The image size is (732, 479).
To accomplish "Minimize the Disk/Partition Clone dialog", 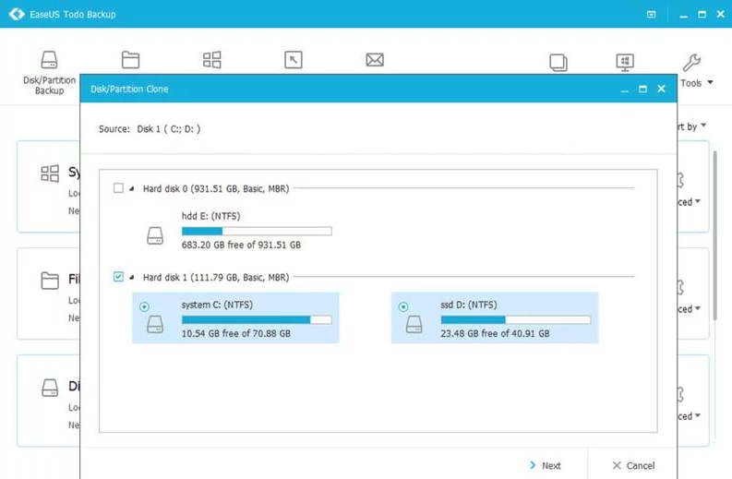I will click(x=624, y=90).
